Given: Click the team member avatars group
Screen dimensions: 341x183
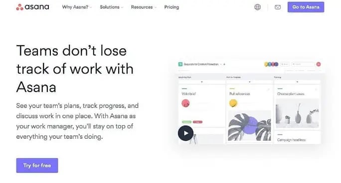Looking at the screenshot, I should tap(271, 64).
